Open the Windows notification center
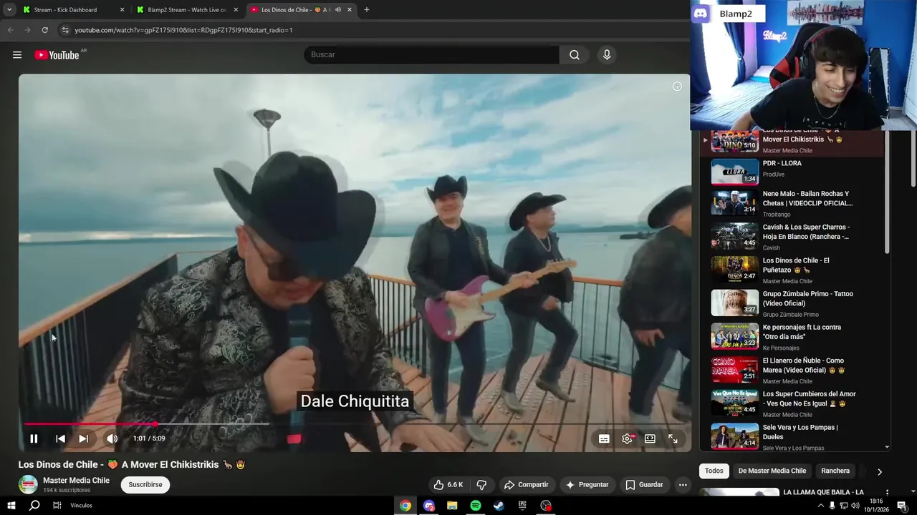The height and width of the screenshot is (515, 917). click(x=901, y=506)
